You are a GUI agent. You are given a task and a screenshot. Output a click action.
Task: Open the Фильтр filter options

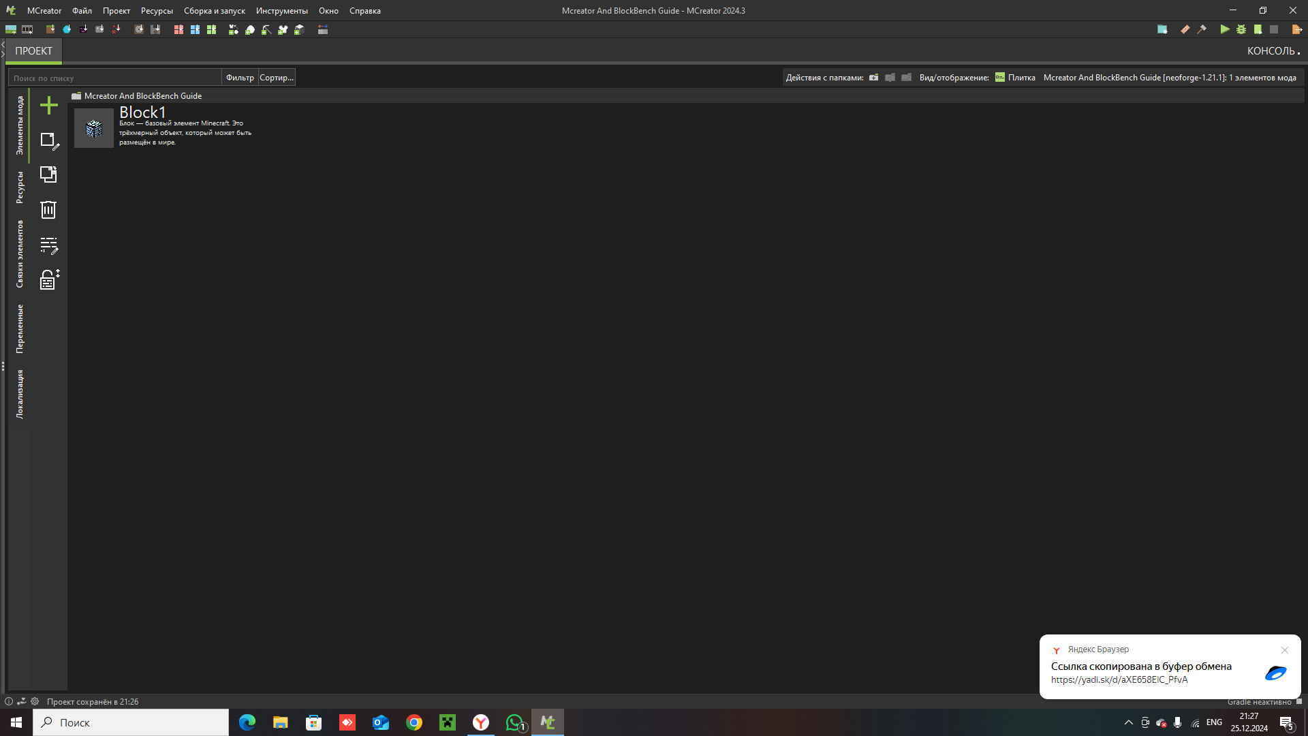click(240, 77)
